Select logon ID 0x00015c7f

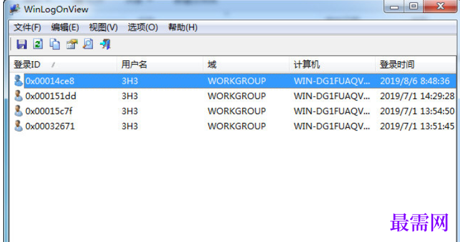(x=49, y=111)
